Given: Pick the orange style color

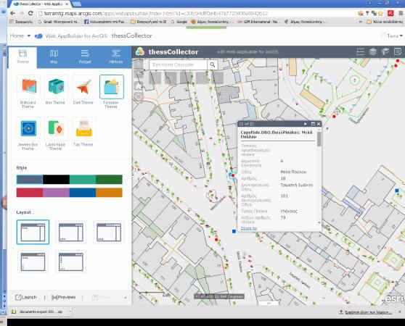Looking at the screenshot, I should coord(109,193).
